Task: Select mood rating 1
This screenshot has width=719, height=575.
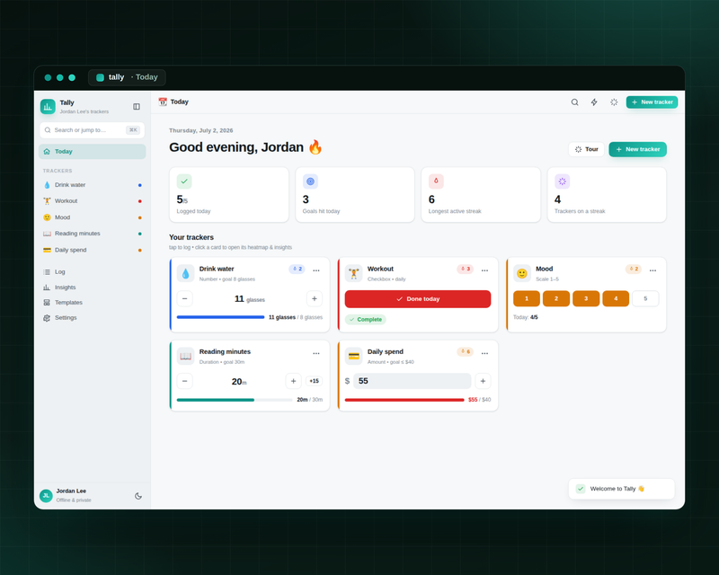Action: pyautogui.click(x=527, y=298)
